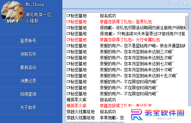Select row 您本月签到尚未达到五次哦
This screenshot has width=191, height=123.
[x=125, y=58]
